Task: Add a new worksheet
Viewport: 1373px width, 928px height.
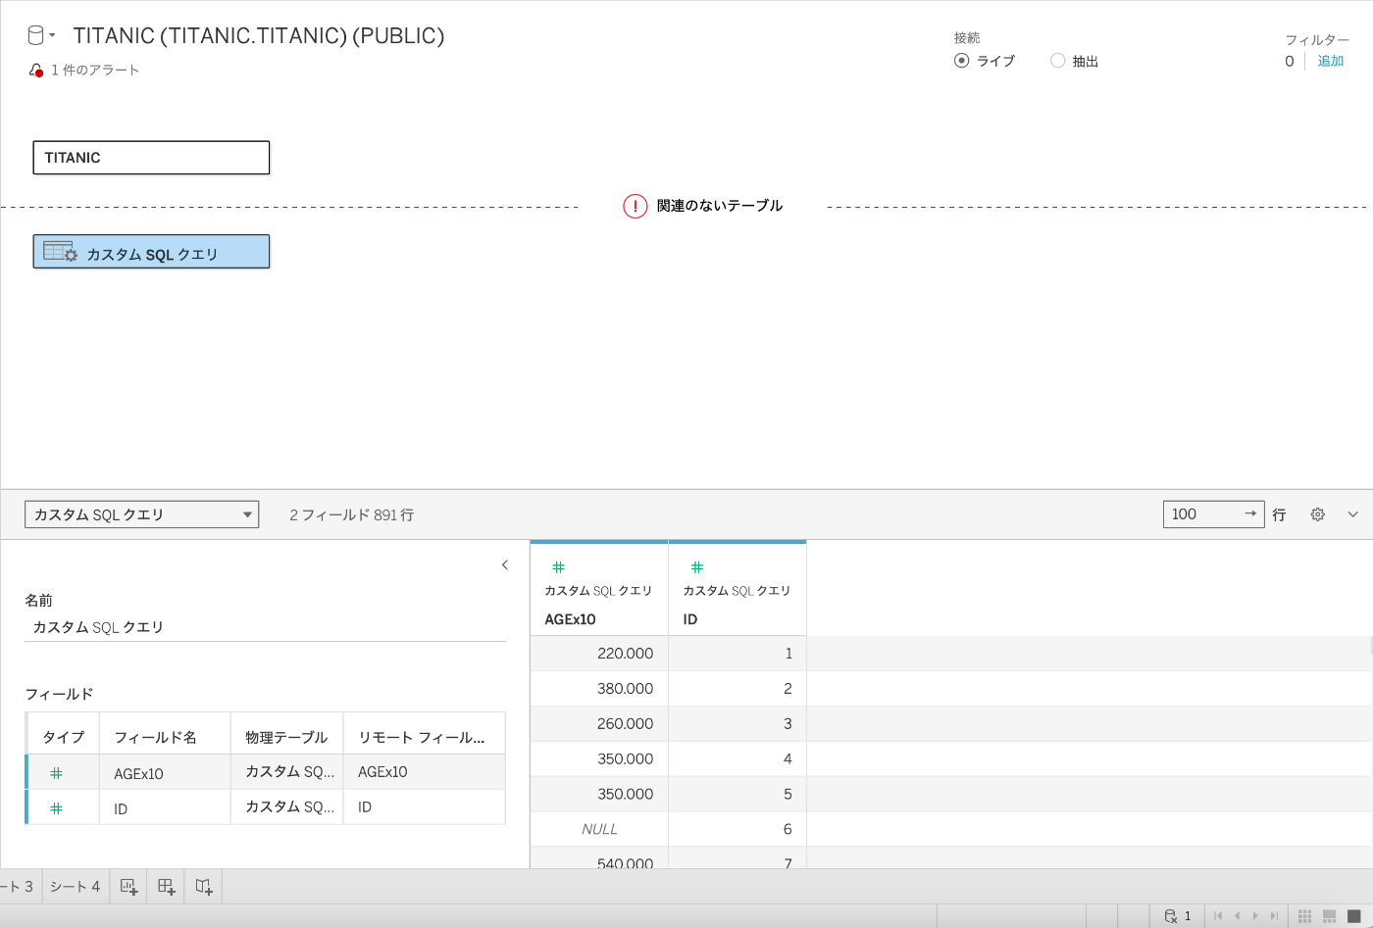Action: tap(128, 887)
